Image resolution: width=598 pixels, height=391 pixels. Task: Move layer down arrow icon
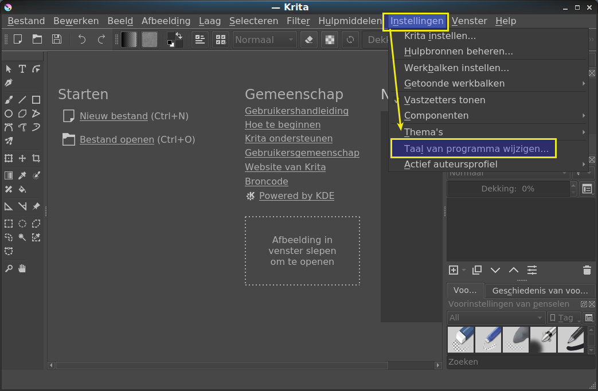tap(495, 271)
